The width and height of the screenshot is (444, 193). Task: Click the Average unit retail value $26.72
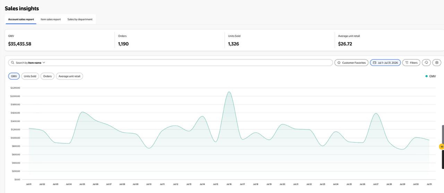345,44
